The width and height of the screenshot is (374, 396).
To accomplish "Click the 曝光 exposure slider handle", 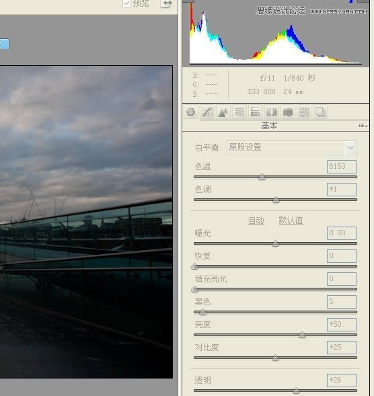I will coord(275,243).
